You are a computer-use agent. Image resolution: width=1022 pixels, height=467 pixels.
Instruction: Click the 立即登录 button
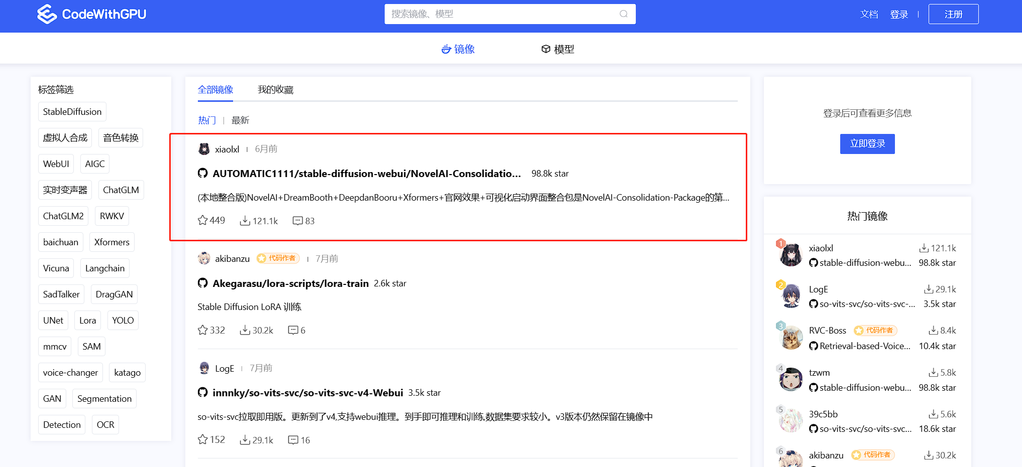867,143
